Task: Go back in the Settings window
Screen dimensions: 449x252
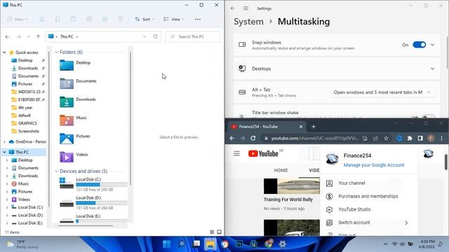Action: point(232,8)
